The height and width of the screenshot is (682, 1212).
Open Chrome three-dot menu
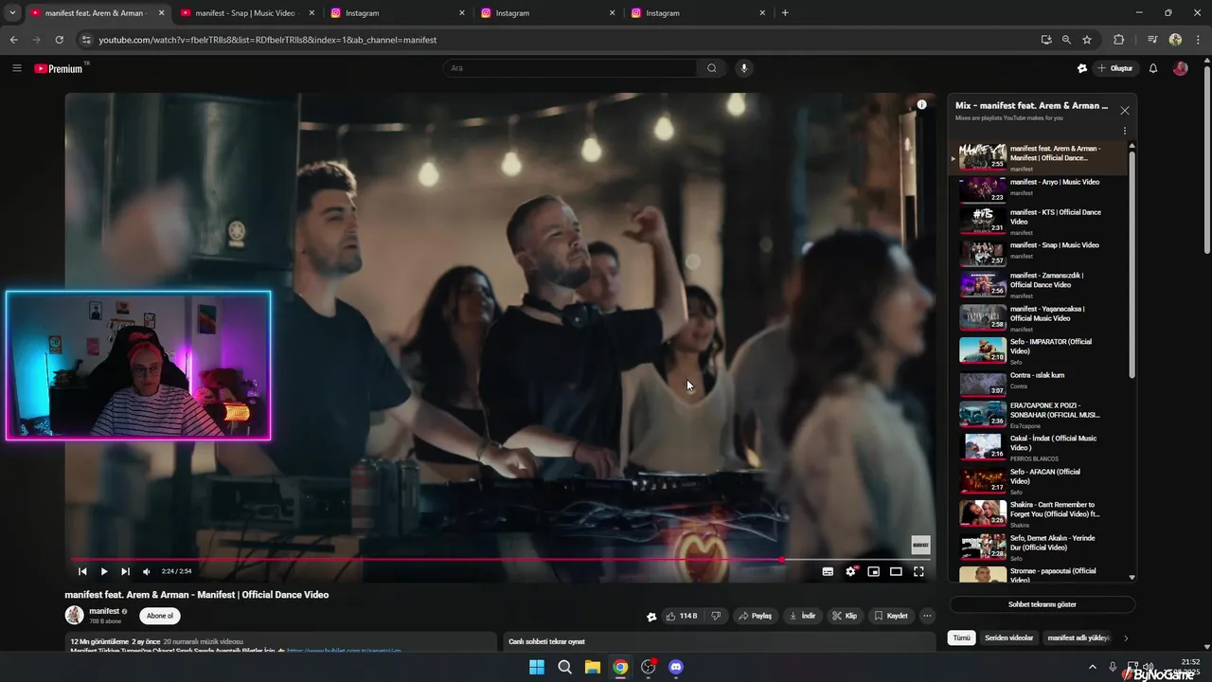click(x=1199, y=40)
